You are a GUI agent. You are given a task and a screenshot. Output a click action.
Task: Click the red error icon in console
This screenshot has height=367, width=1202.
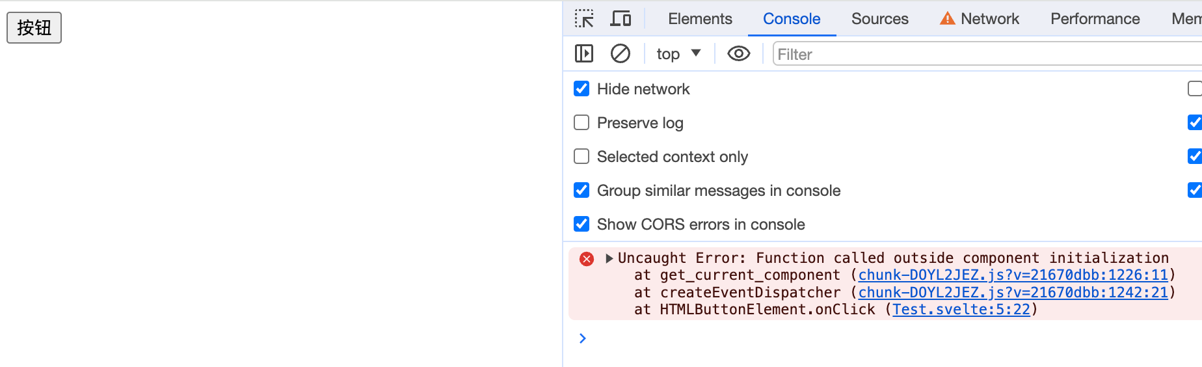coord(587,259)
